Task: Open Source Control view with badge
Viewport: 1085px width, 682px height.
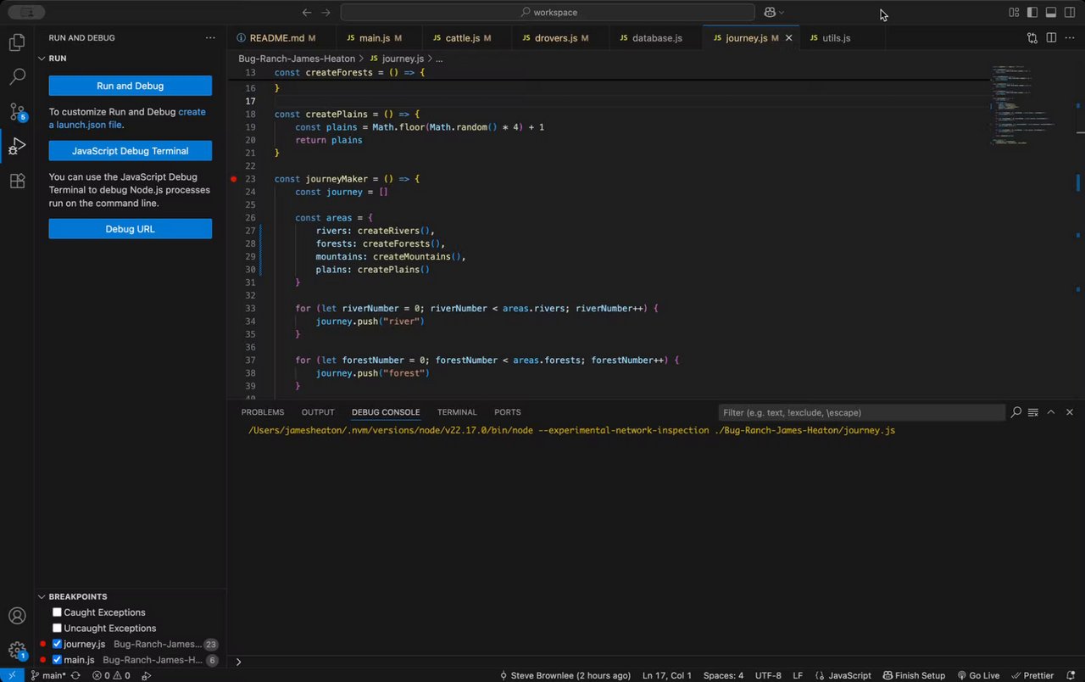Action: coord(17,112)
